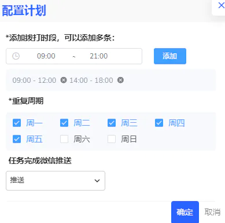The height and width of the screenshot is (223, 225).
Task: Click the 周六 label text
Action: pos(82,139)
